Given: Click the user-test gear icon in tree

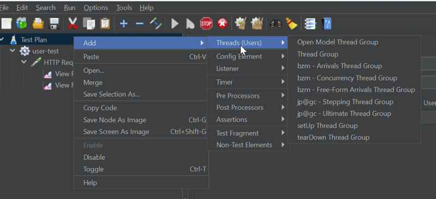Looking at the screenshot, I should (x=25, y=51).
